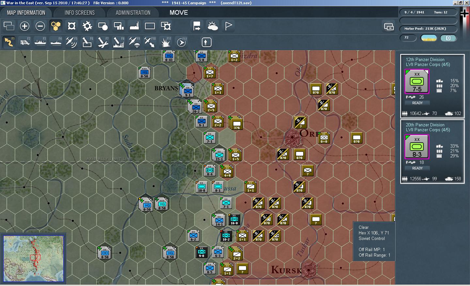Screen dimensions: 470x286
Task: Open the Administration tab
Action: click(133, 13)
